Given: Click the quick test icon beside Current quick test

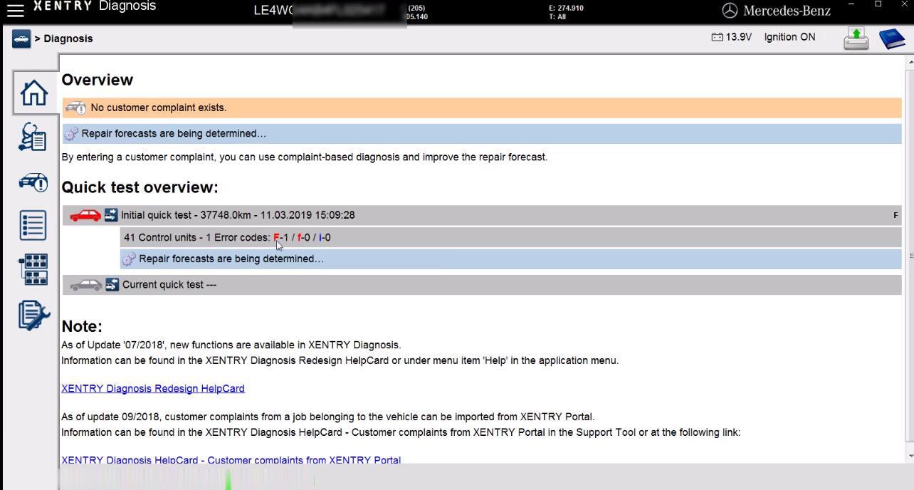Looking at the screenshot, I should click(112, 285).
